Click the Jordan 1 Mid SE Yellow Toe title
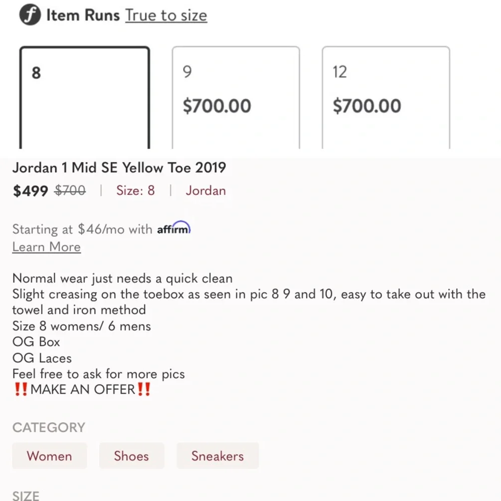The height and width of the screenshot is (501, 501). [x=119, y=167]
